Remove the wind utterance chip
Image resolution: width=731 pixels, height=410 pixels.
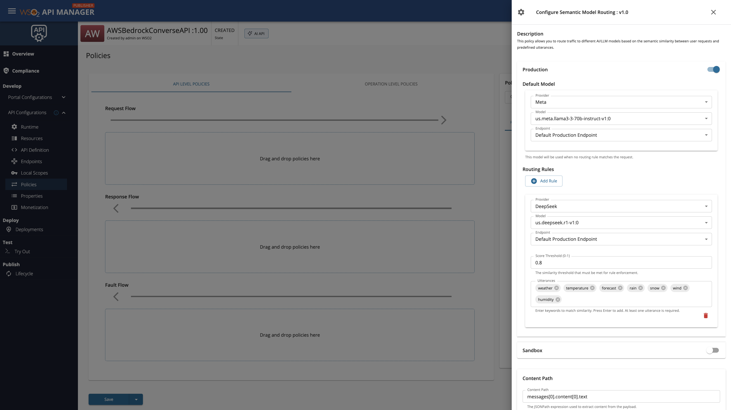[685, 288]
